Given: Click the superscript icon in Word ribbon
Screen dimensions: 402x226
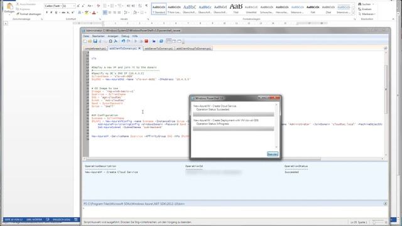Looking at the screenshot, I should (x=73, y=13).
